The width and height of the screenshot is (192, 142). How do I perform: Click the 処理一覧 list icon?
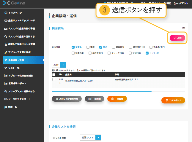point(6,107)
